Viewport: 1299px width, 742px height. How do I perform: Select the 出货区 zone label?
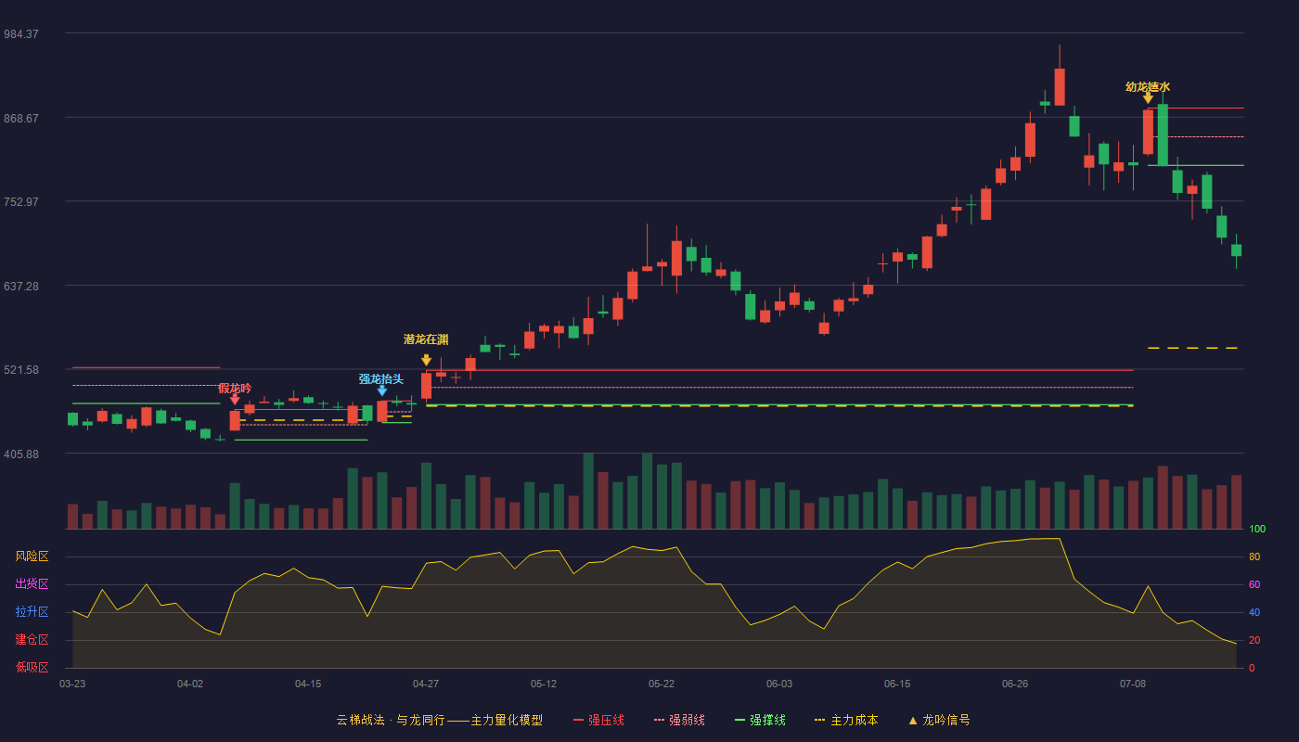(32, 584)
